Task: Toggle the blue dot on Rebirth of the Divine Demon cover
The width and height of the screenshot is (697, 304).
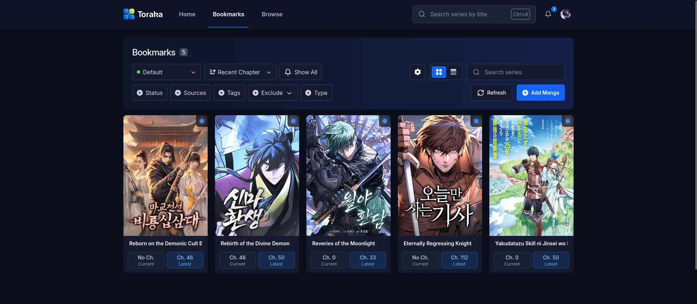Action: click(x=293, y=121)
